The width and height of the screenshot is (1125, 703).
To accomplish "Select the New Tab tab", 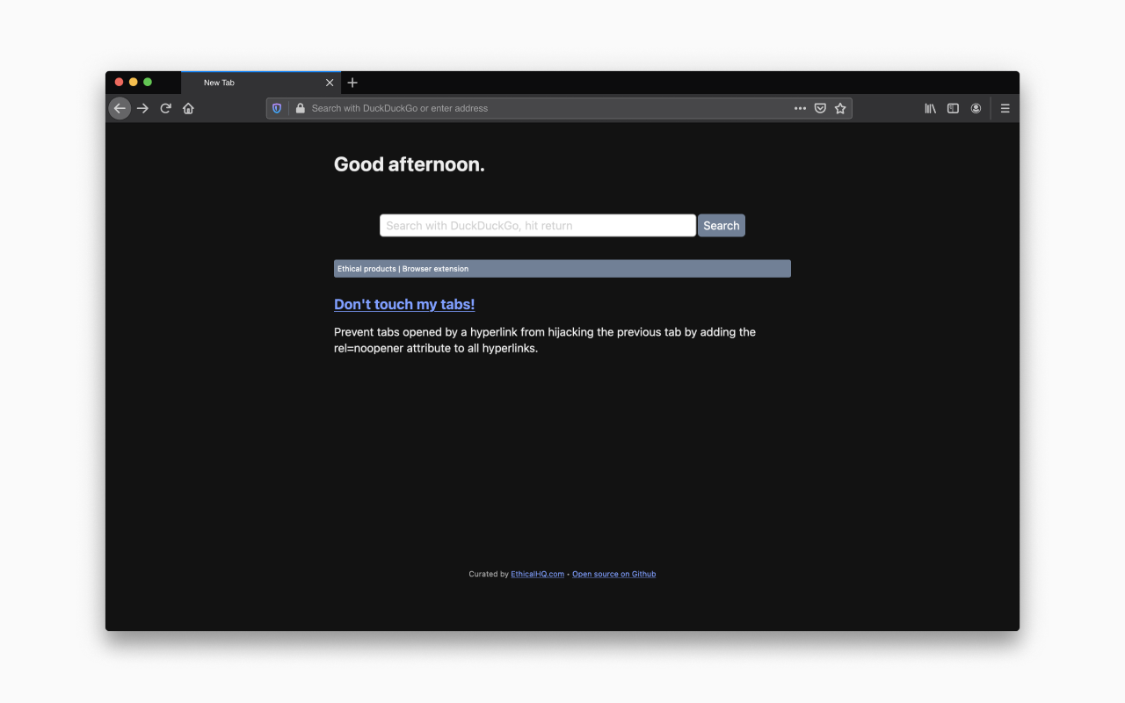I will click(x=261, y=83).
